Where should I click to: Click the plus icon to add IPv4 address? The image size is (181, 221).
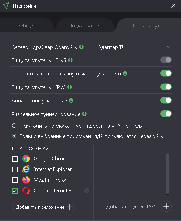[x=166, y=206]
